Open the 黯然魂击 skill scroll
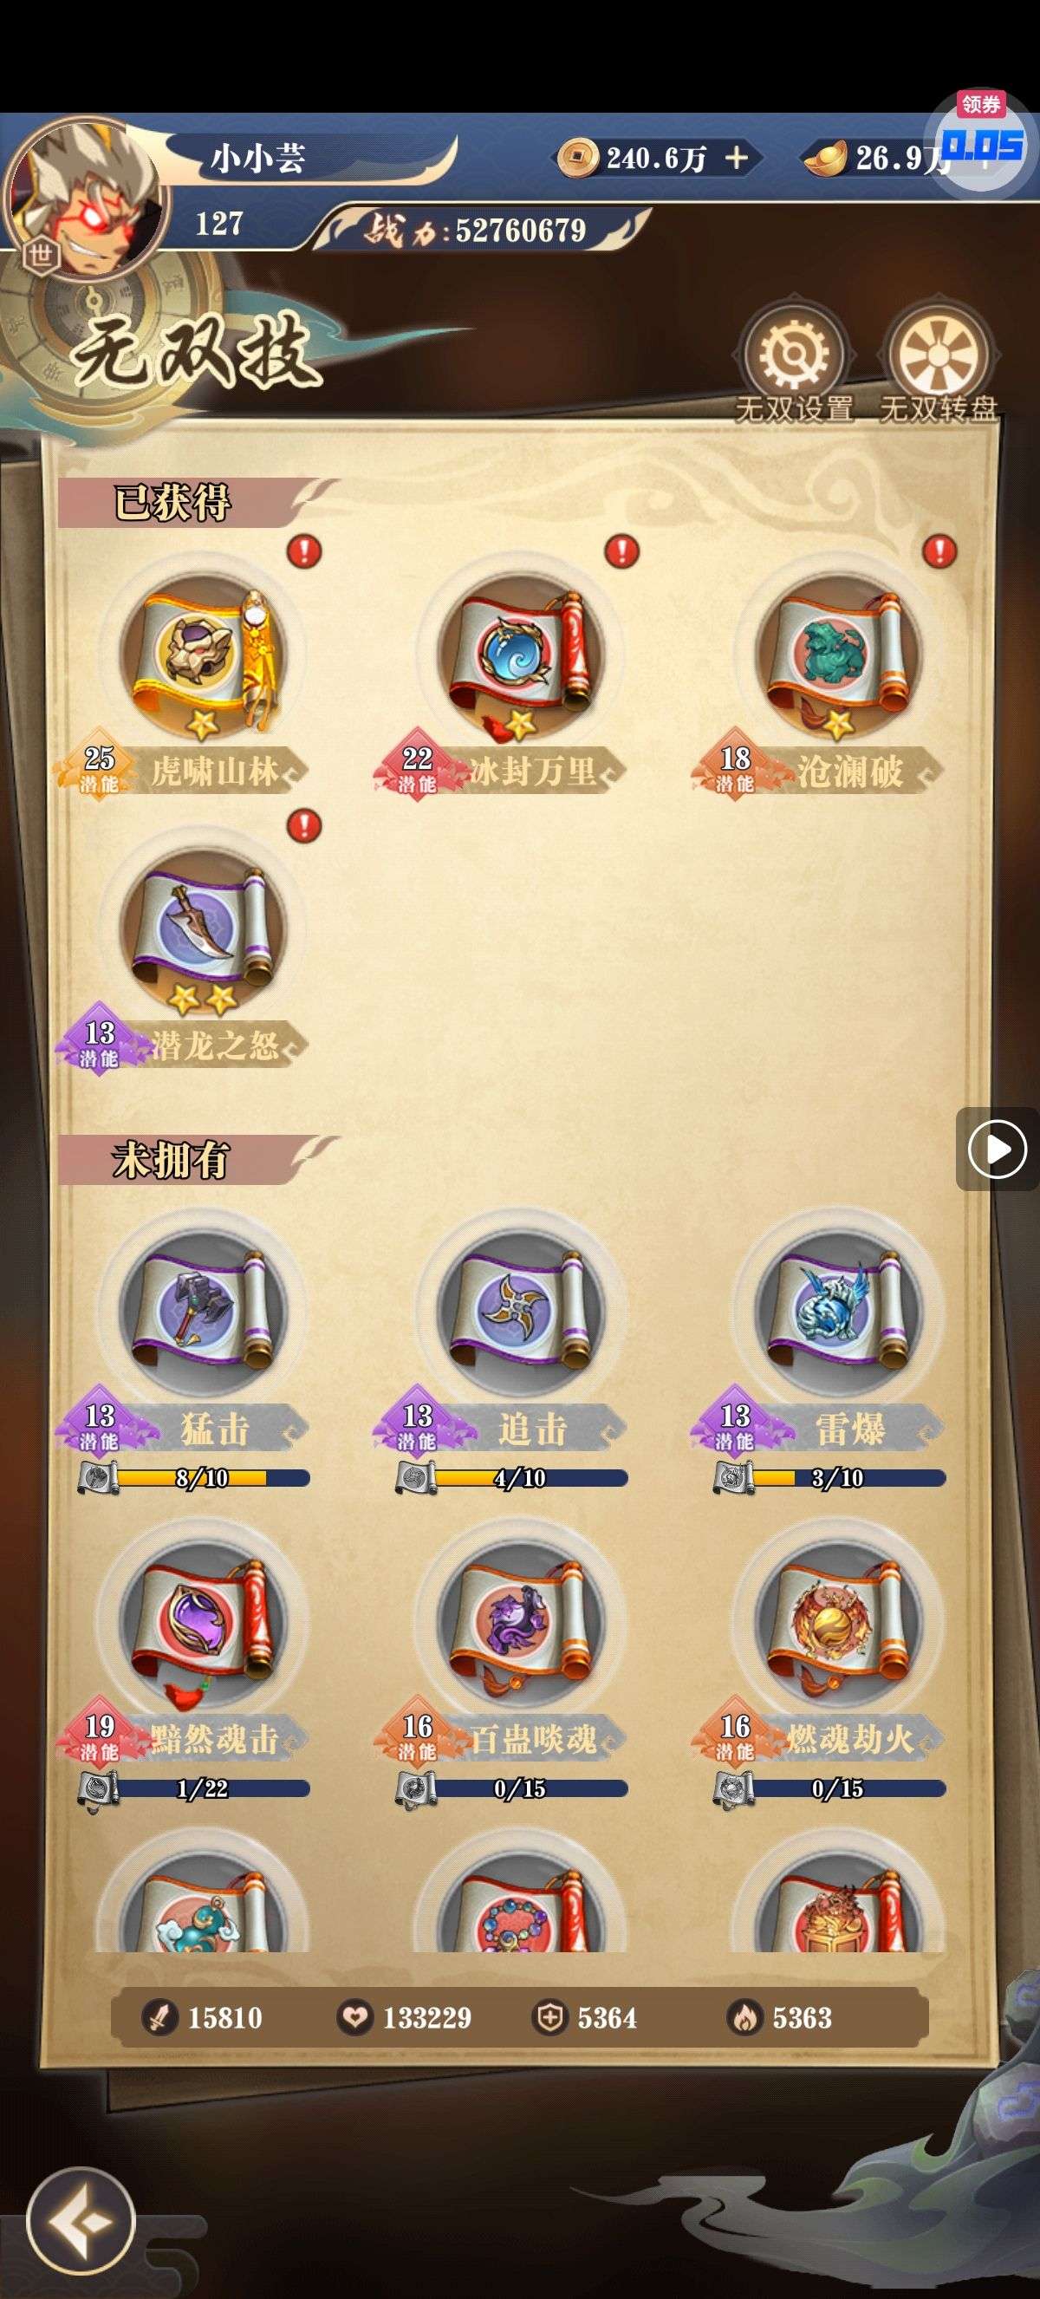 204,1621
